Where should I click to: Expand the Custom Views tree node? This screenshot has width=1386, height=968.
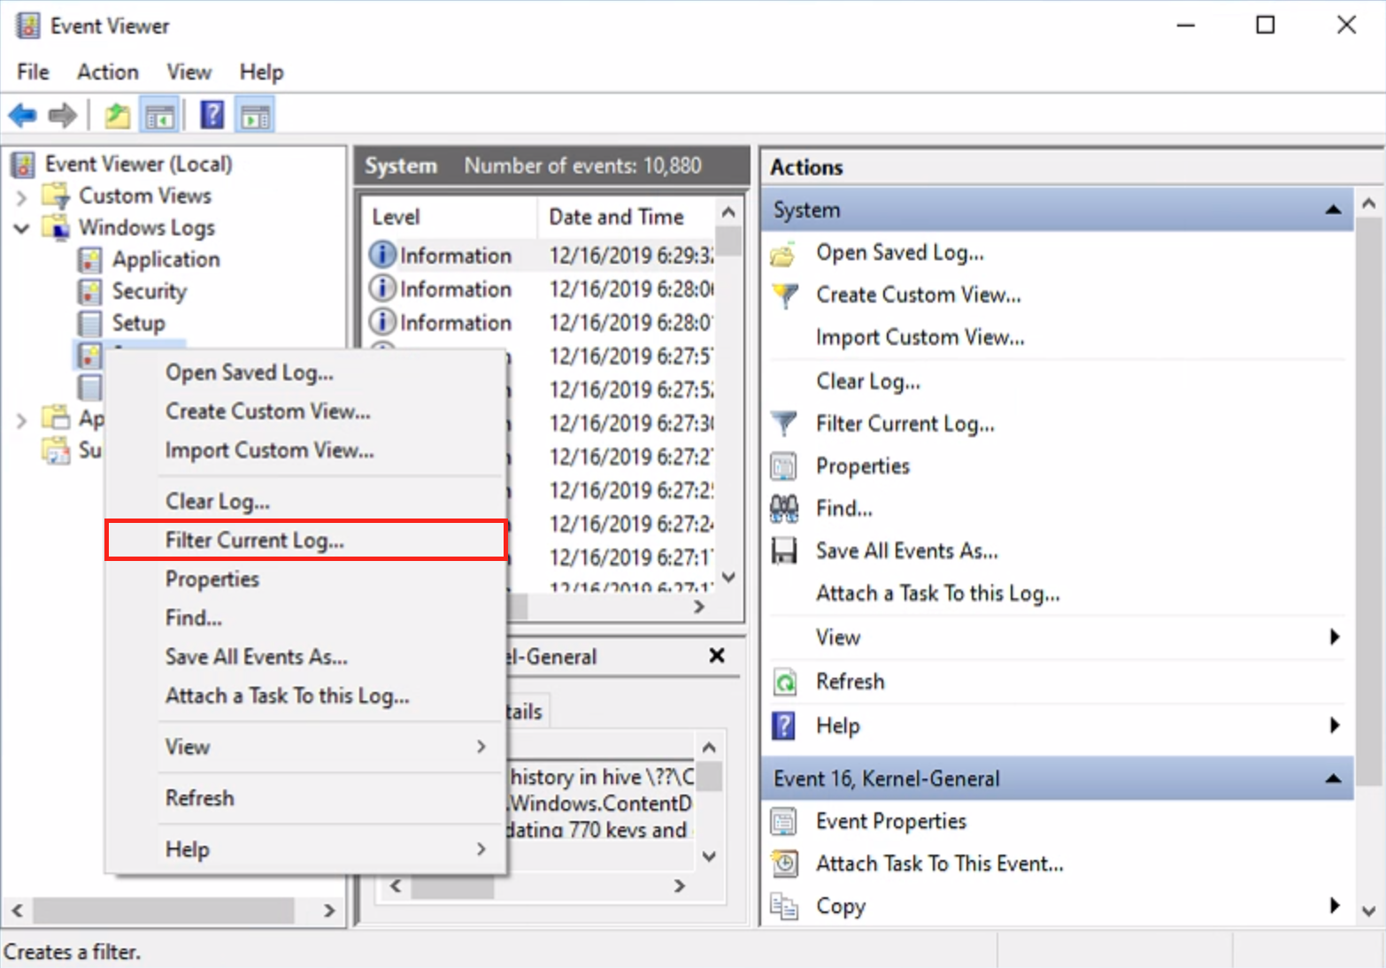(x=22, y=196)
